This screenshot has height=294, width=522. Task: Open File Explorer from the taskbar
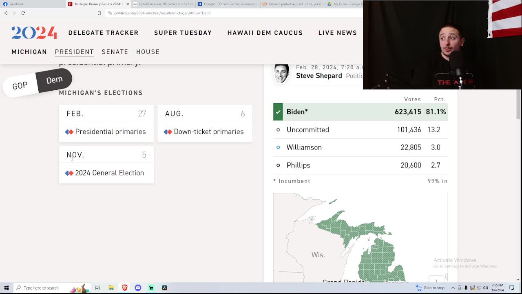(111, 288)
